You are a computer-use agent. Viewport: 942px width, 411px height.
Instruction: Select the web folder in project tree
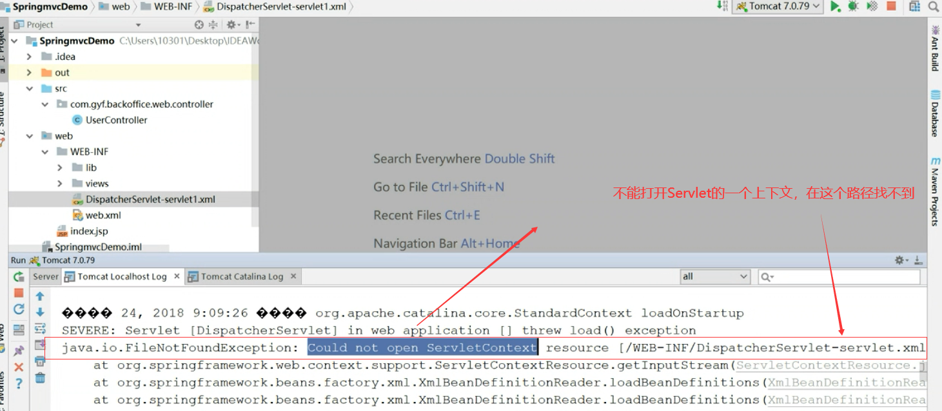point(57,136)
